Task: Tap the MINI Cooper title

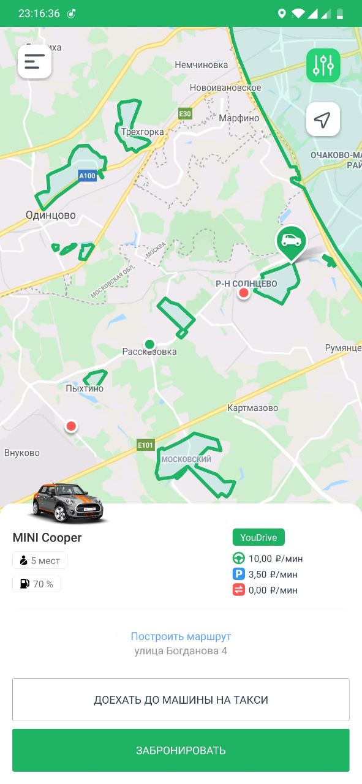Action: 47,538
